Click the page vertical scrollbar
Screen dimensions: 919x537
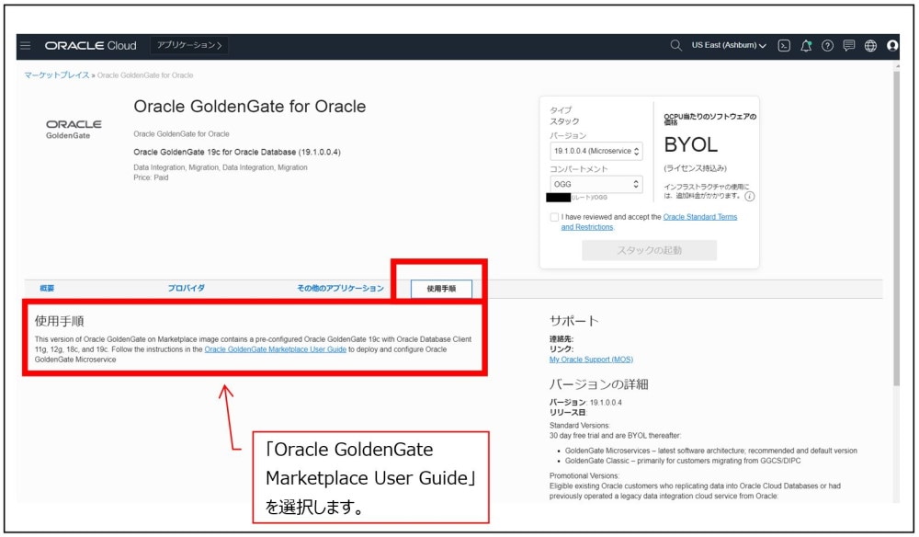(x=896, y=229)
